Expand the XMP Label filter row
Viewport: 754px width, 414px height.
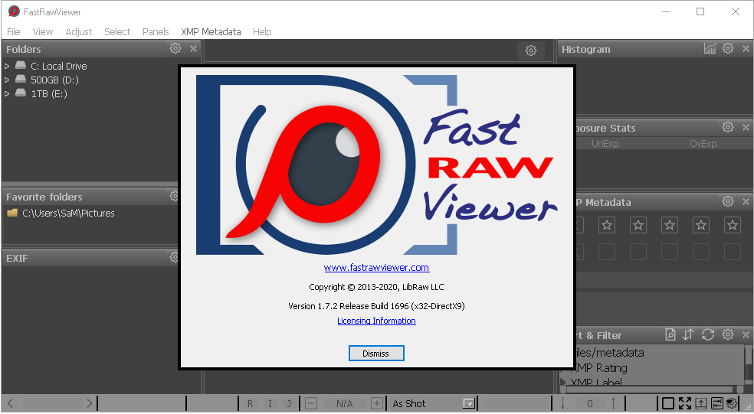[x=563, y=382]
